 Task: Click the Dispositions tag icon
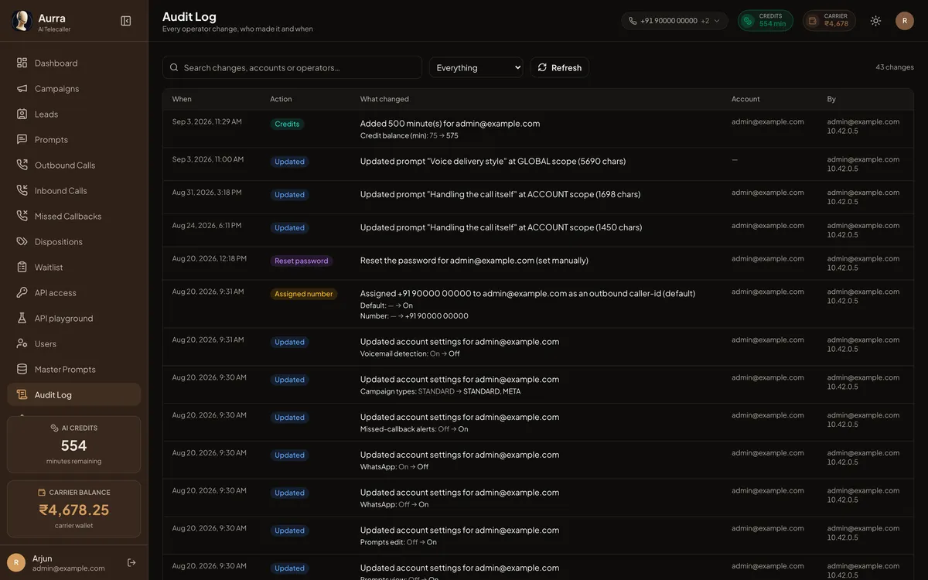click(x=22, y=241)
